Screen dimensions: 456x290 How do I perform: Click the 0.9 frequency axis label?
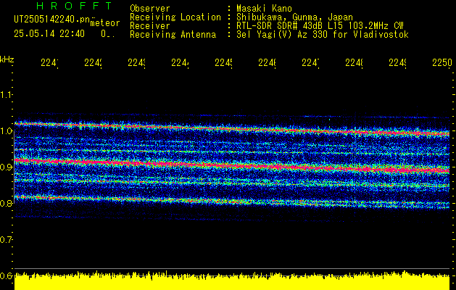(x=7, y=167)
